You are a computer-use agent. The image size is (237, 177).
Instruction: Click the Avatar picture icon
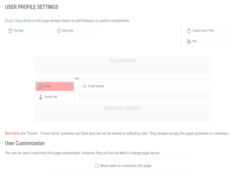[41, 86]
